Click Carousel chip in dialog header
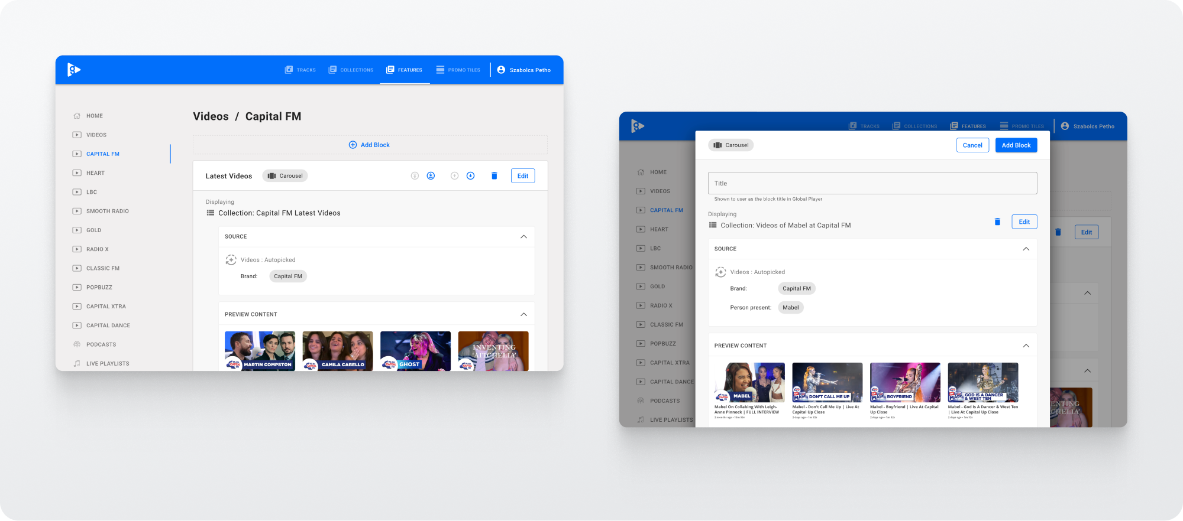 click(731, 145)
